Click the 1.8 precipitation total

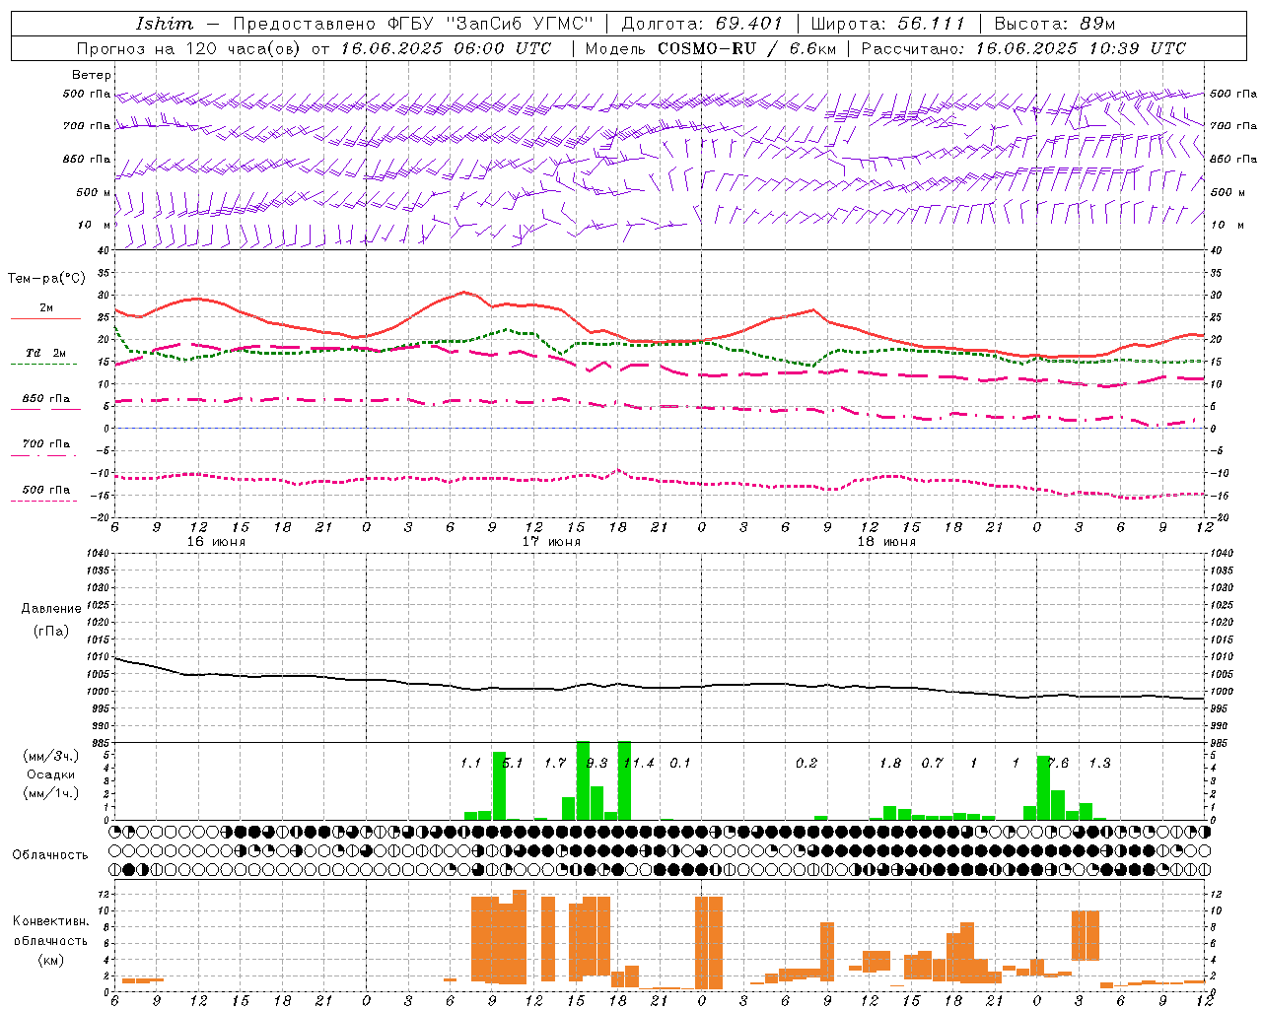tap(890, 763)
